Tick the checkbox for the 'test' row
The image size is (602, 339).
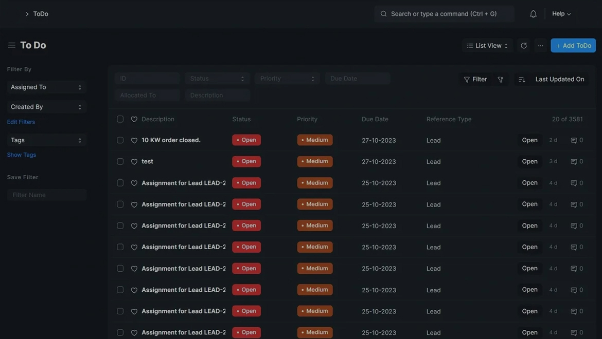tap(120, 161)
